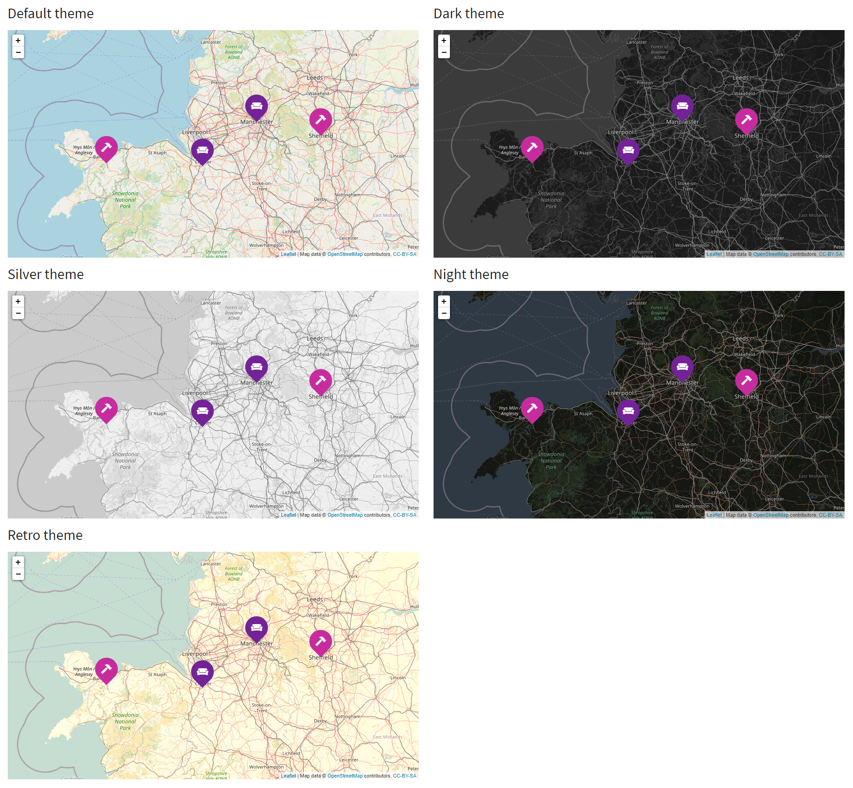Viewport: 853px width, 788px height.
Task: Pick the Manchester sofa marker in Night theme
Action: click(682, 368)
